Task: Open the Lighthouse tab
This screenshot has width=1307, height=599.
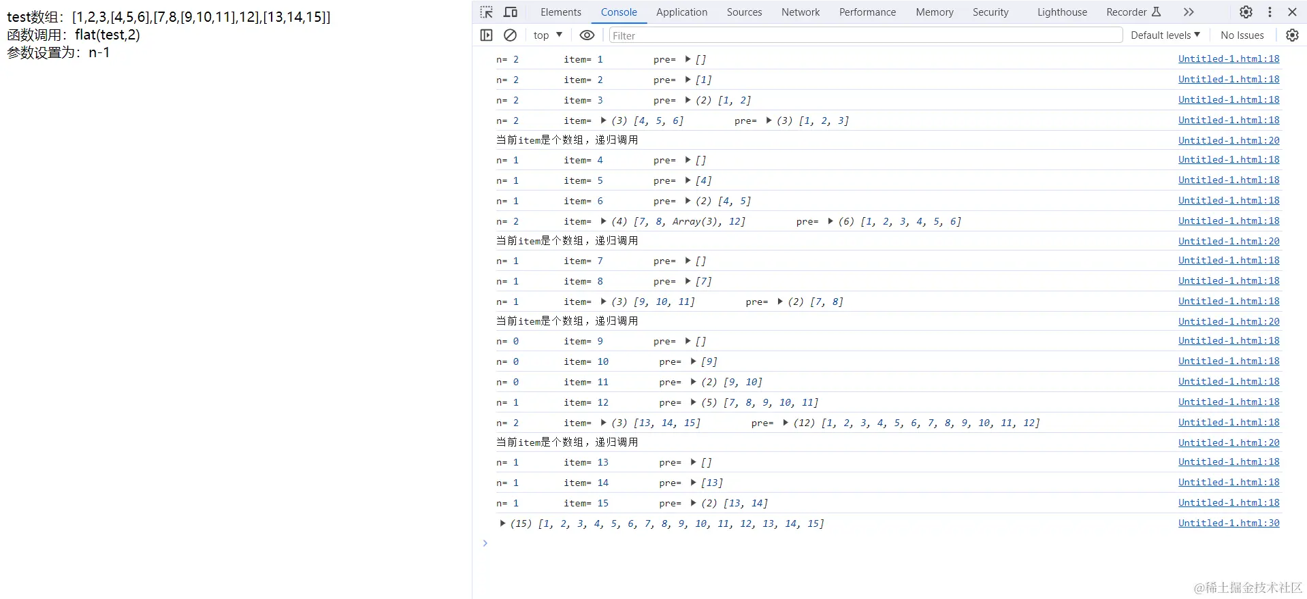Action: [x=1062, y=12]
